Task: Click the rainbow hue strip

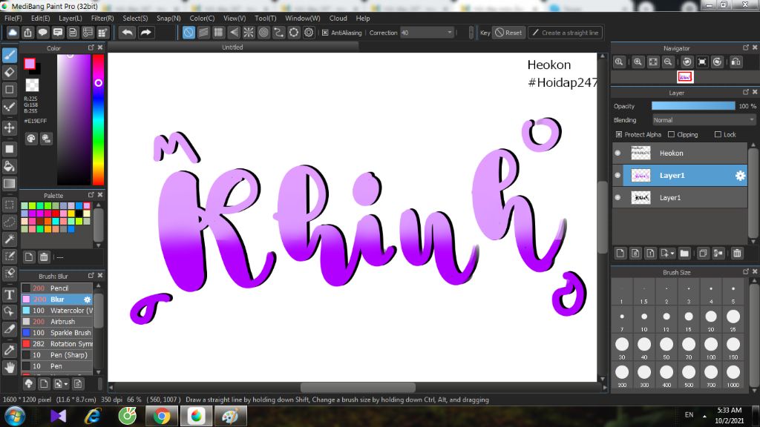Action: 99,119
